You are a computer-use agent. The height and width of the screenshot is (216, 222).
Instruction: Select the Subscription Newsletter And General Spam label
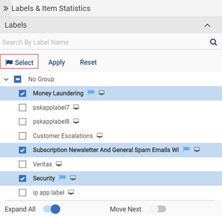click(106, 150)
